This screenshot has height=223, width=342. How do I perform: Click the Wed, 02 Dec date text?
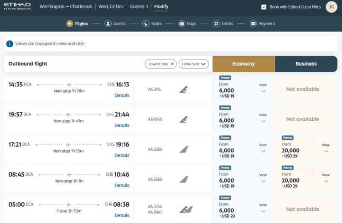(111, 7)
